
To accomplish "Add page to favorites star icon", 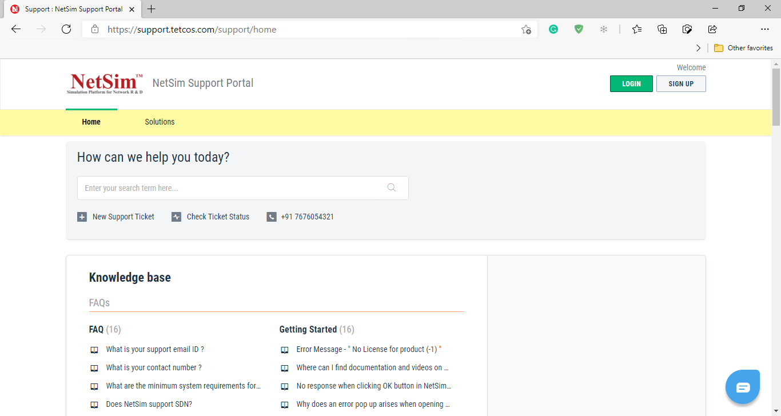I will 526,29.
